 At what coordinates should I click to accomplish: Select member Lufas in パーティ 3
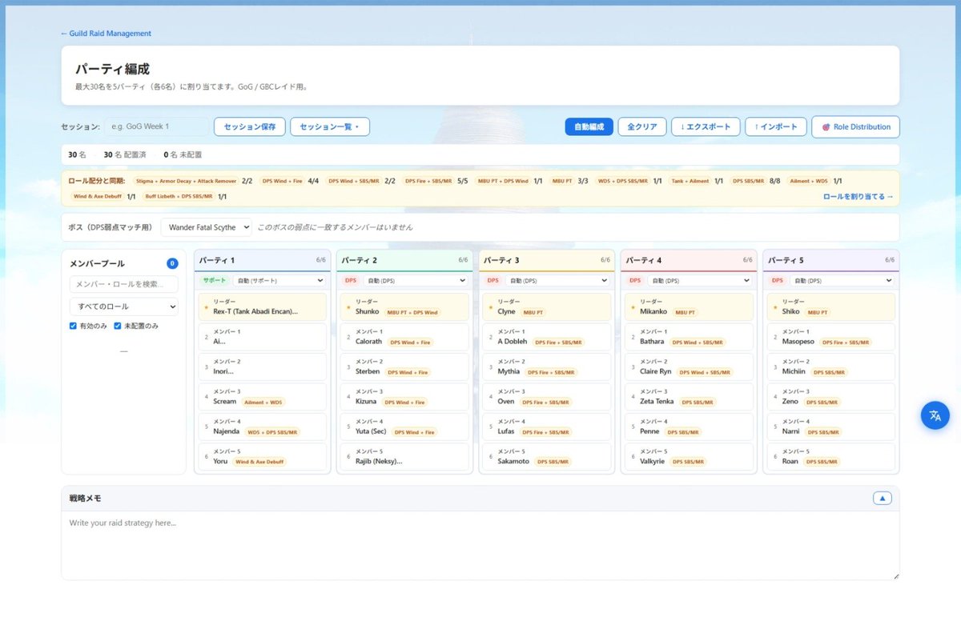[x=547, y=427]
